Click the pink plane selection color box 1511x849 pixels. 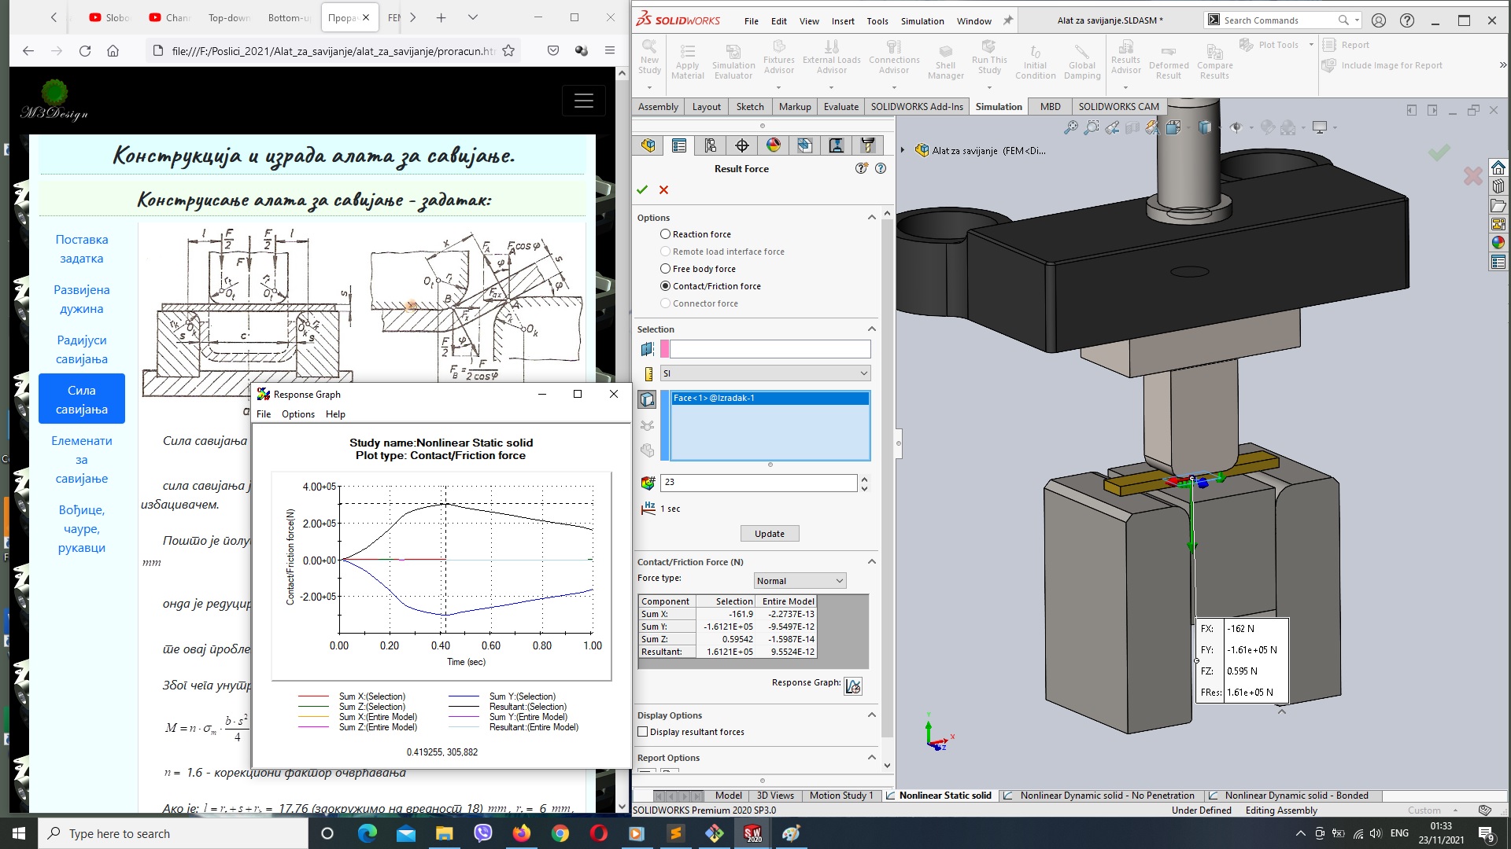665,349
